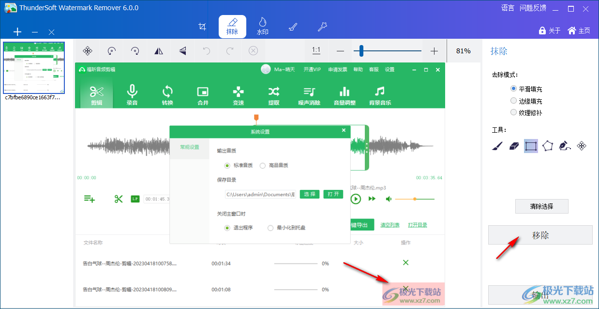Click the 81% zoom percentage value
Screen dimensions: 599x309
click(463, 51)
